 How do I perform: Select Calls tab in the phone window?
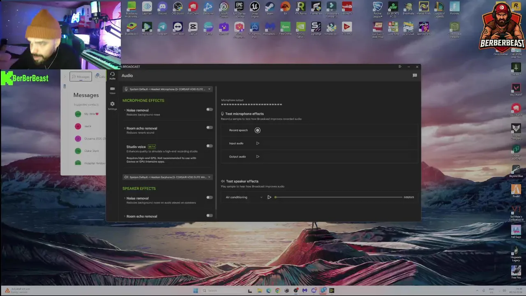(x=100, y=77)
